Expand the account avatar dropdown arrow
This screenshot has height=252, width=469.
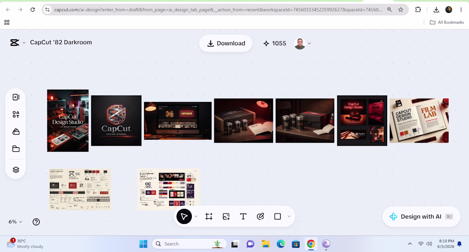point(309,44)
